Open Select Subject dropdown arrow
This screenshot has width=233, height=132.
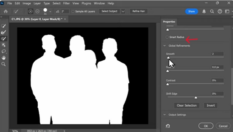(x=123, y=11)
